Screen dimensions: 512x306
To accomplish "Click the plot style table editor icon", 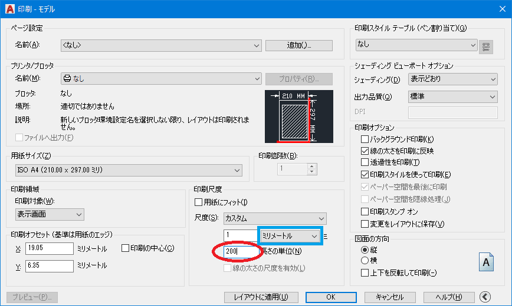I will click(486, 45).
